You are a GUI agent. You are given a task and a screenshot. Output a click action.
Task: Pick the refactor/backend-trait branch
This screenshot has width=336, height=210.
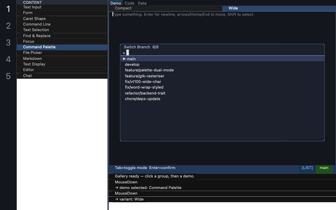(x=223, y=93)
